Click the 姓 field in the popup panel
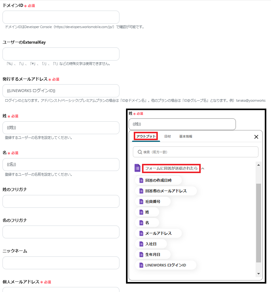 [182, 124]
